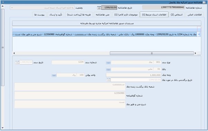Go to موضوعات لازم الاجرا (1) tab
This screenshot has height=131, width=208.
[126, 15]
